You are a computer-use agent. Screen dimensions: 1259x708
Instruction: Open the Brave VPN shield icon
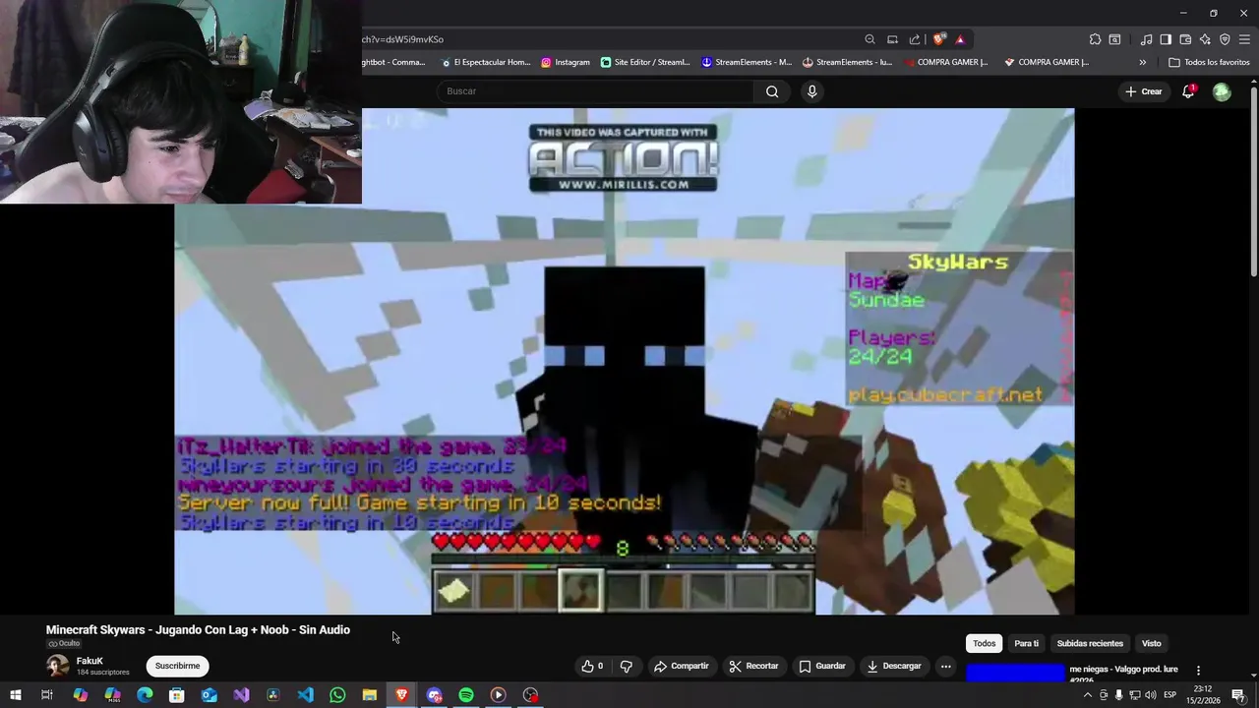(x=1225, y=39)
